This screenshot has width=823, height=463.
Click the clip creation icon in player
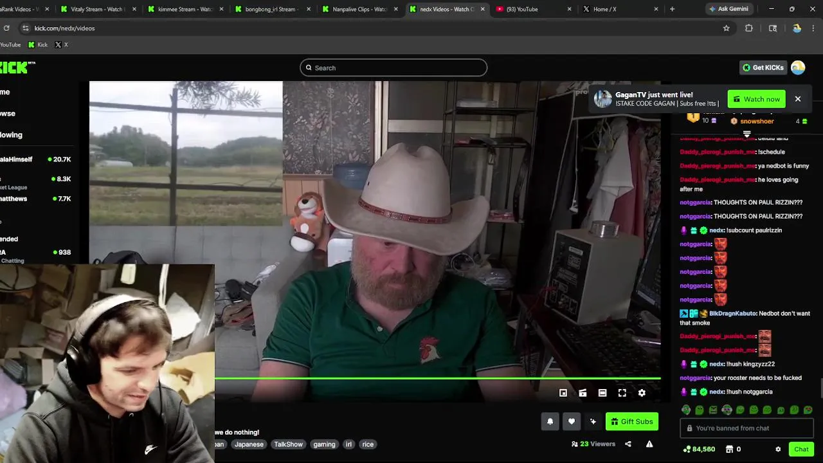pyautogui.click(x=583, y=393)
